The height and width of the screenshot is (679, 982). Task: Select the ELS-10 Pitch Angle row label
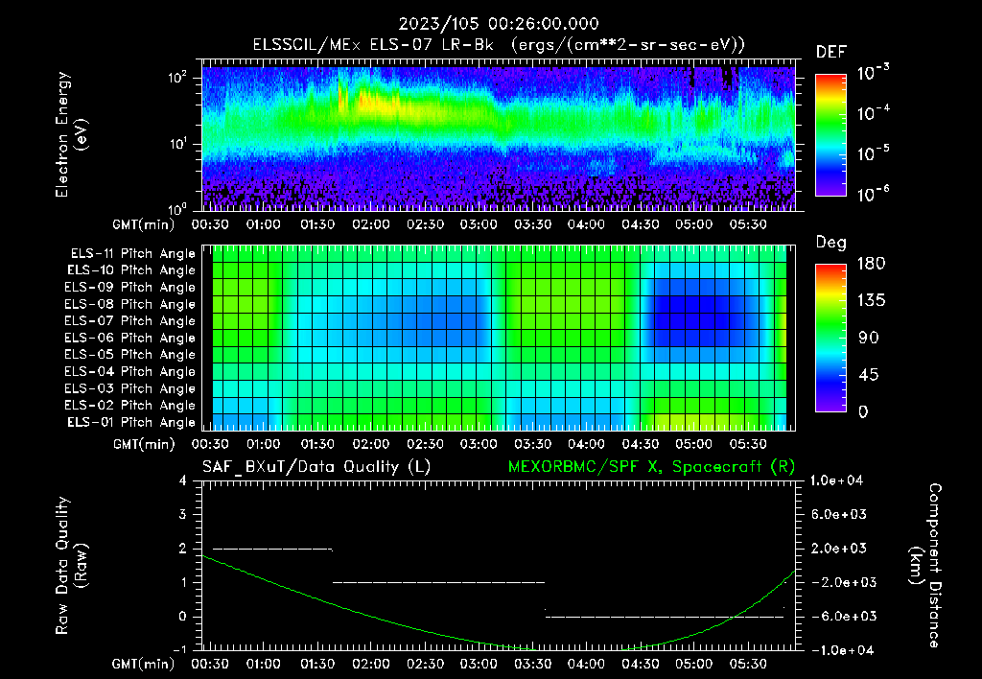(x=131, y=270)
